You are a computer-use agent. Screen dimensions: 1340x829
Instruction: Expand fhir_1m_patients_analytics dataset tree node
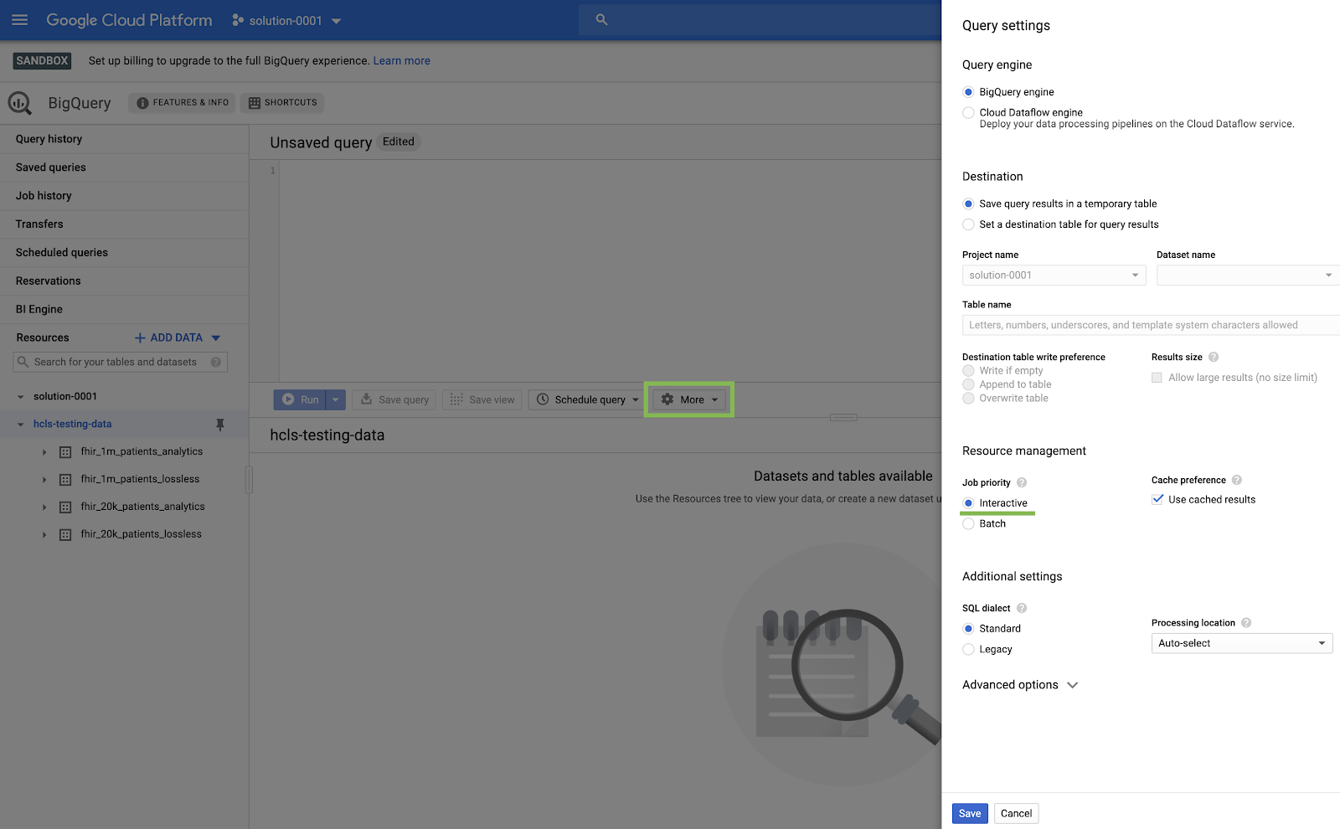click(x=44, y=452)
